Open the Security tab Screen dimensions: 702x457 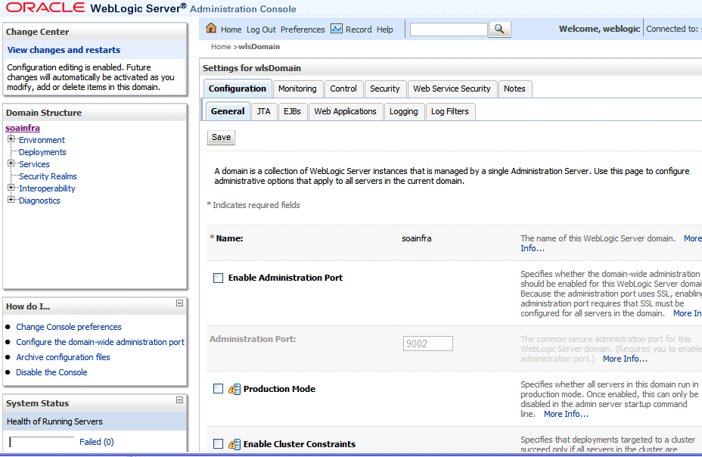tap(384, 89)
